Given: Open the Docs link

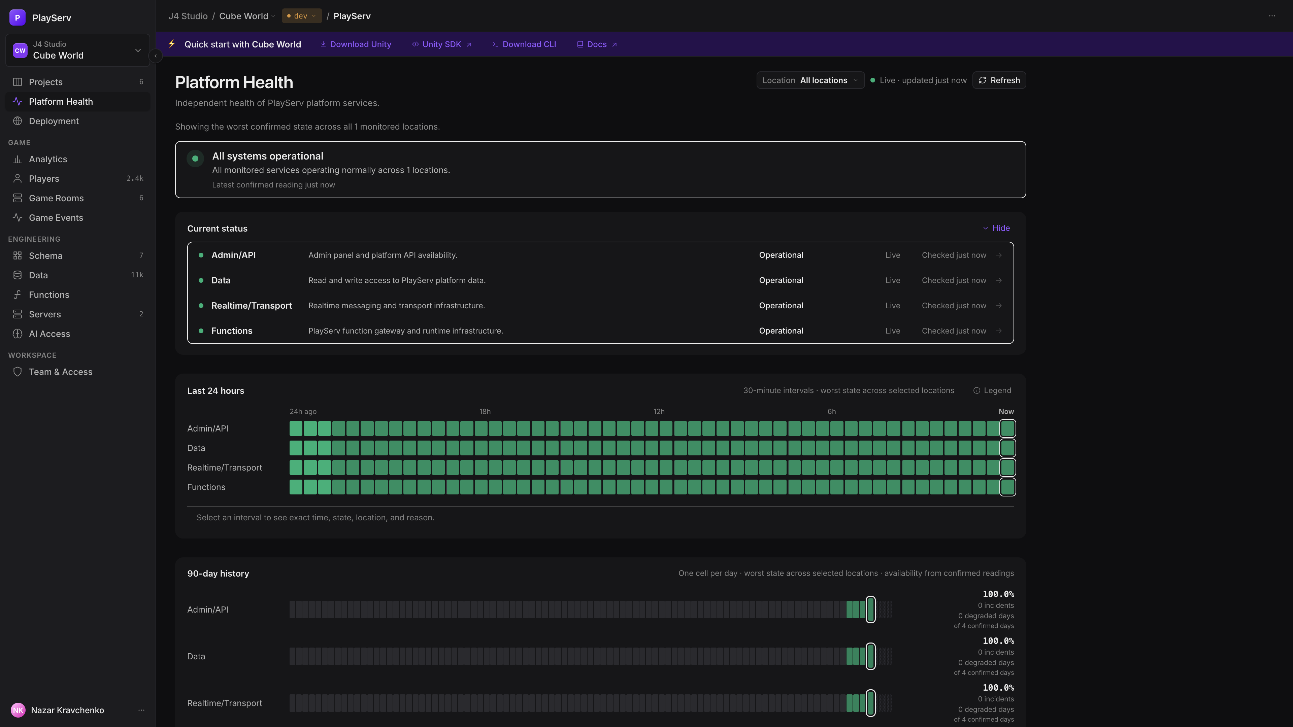Looking at the screenshot, I should tap(597, 44).
